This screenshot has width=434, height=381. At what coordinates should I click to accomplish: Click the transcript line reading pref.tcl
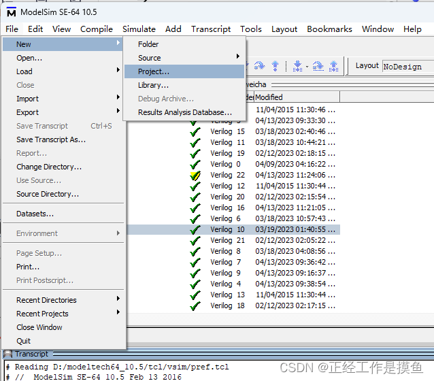tap(118, 367)
